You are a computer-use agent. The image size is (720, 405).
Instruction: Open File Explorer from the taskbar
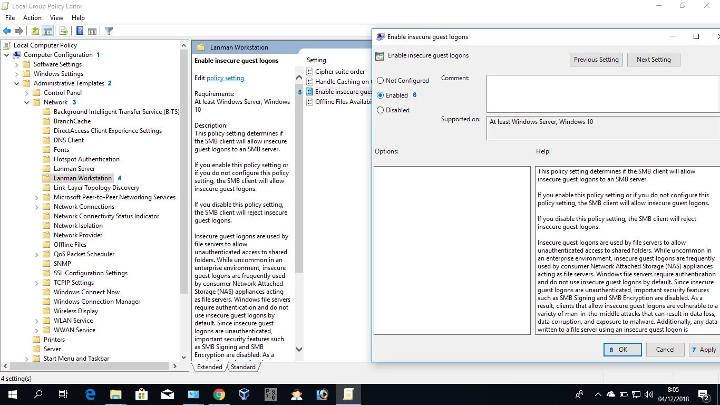(115, 394)
